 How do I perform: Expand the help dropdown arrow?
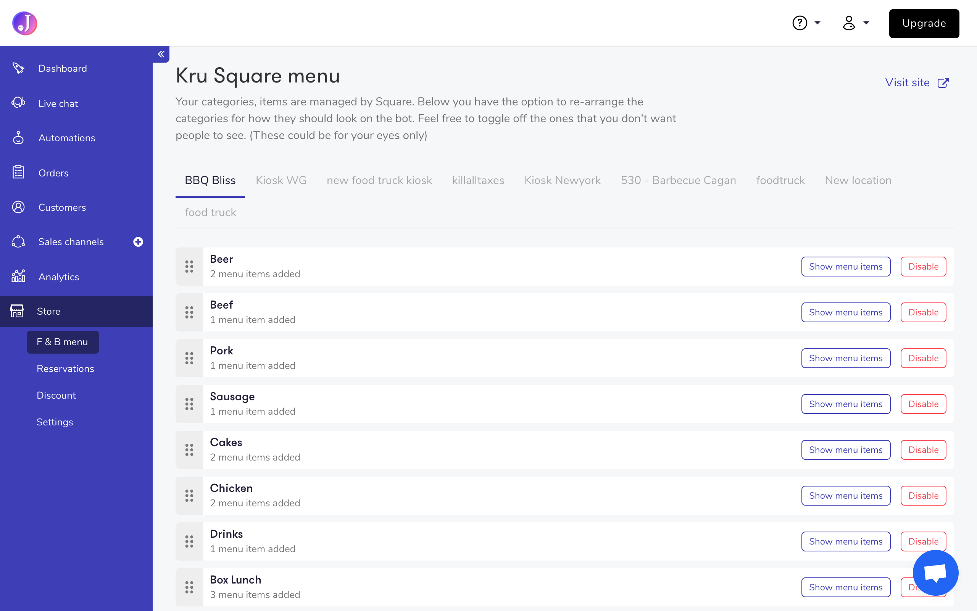[817, 23]
